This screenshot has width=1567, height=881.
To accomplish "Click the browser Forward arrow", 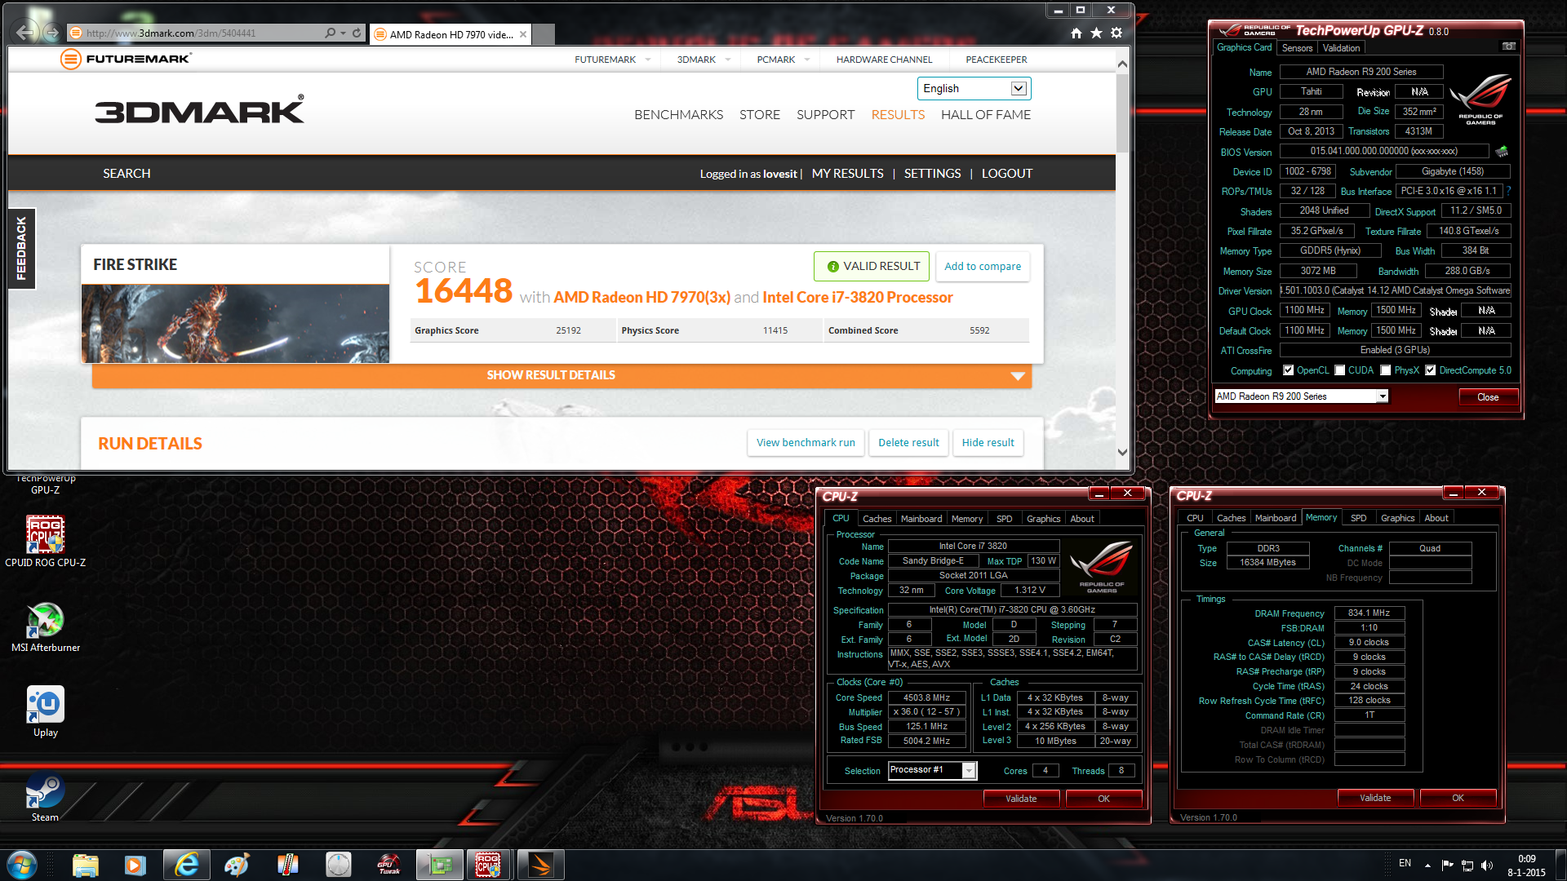I will coord(51,33).
